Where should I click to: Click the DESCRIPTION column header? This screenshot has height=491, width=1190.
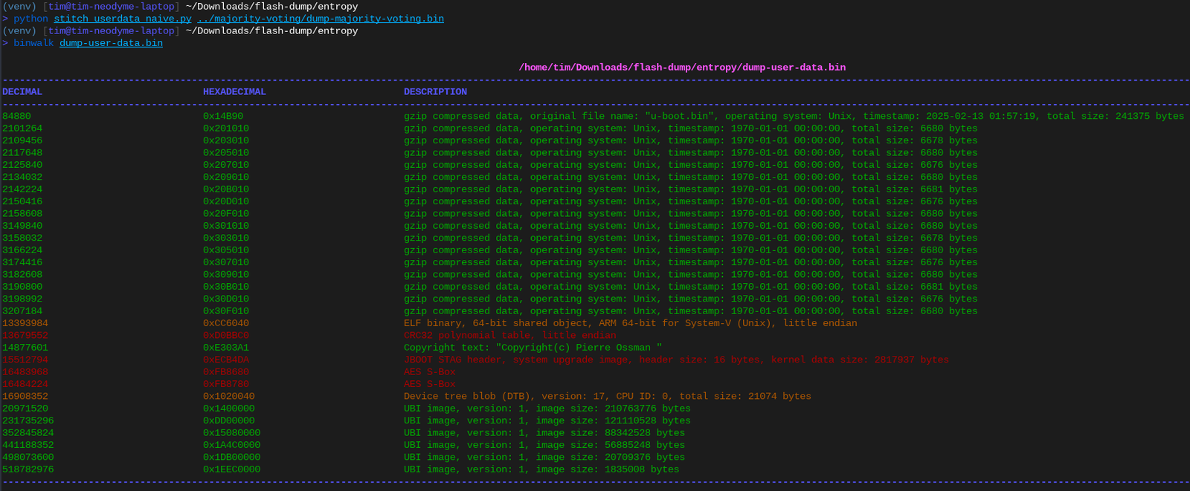[435, 91]
